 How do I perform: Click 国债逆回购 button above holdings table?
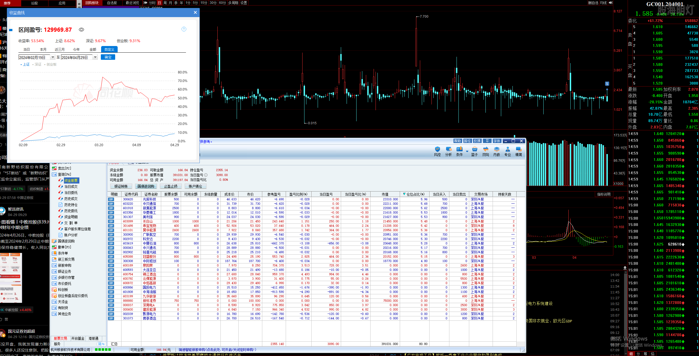[x=146, y=186]
